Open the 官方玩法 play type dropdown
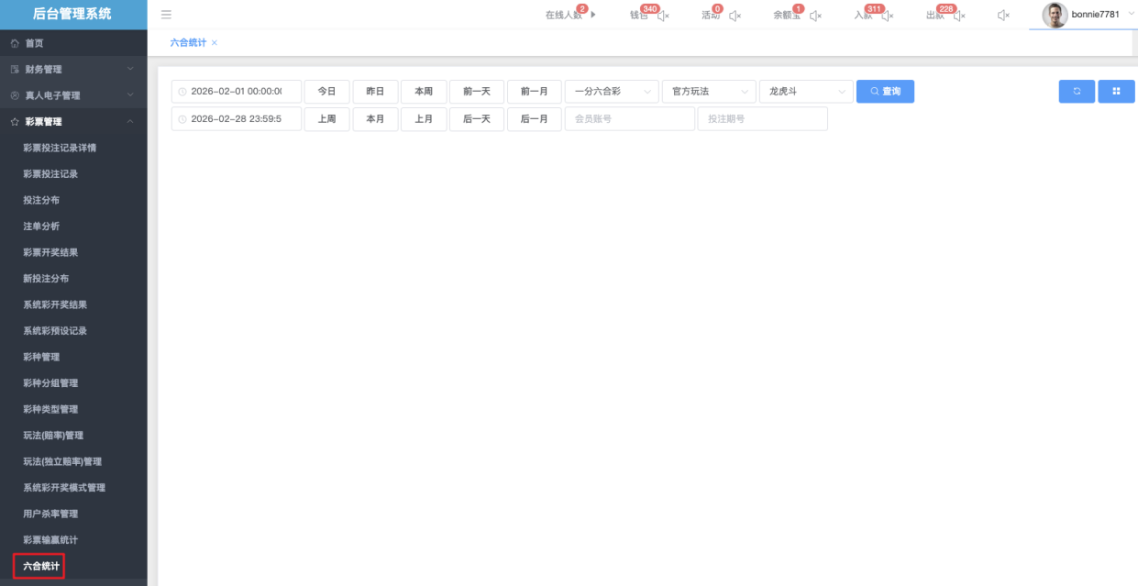The width and height of the screenshot is (1138, 586). pos(709,92)
